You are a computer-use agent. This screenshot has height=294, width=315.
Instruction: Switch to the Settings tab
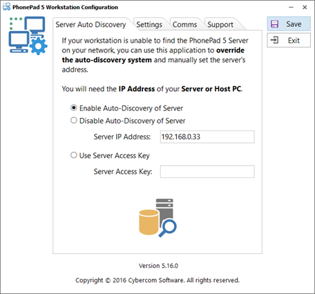coord(149,24)
